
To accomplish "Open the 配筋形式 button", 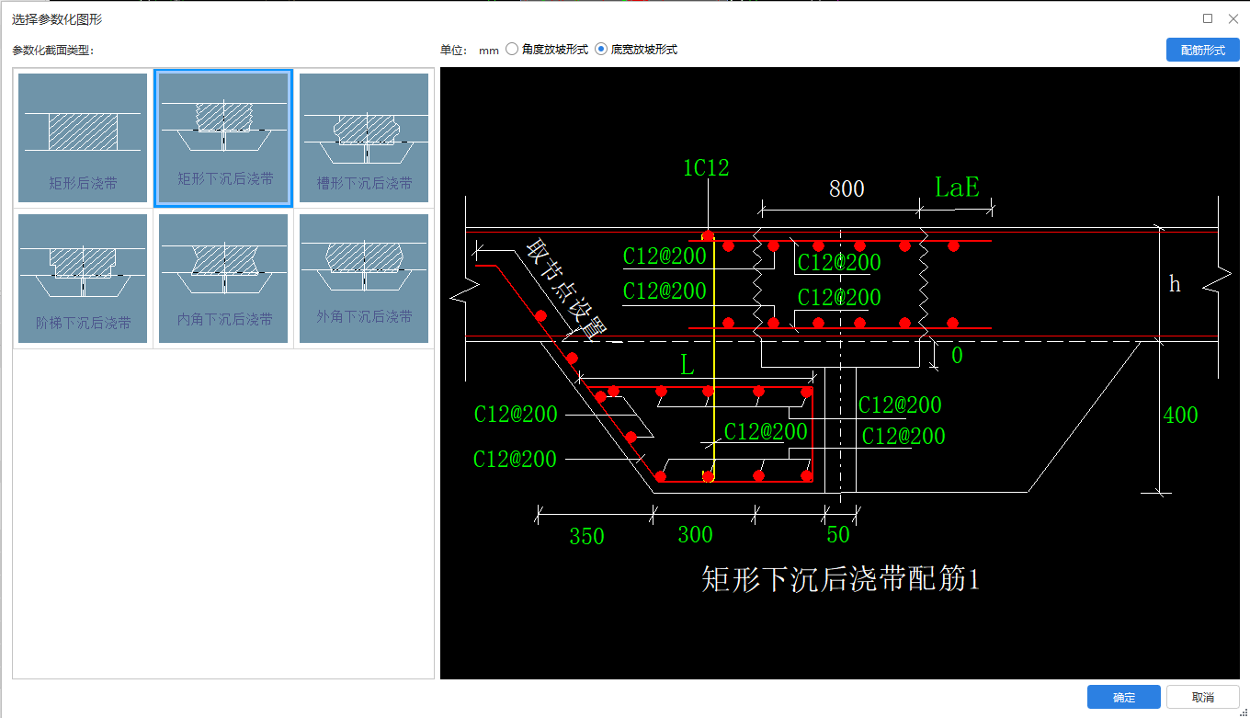I will [1202, 50].
